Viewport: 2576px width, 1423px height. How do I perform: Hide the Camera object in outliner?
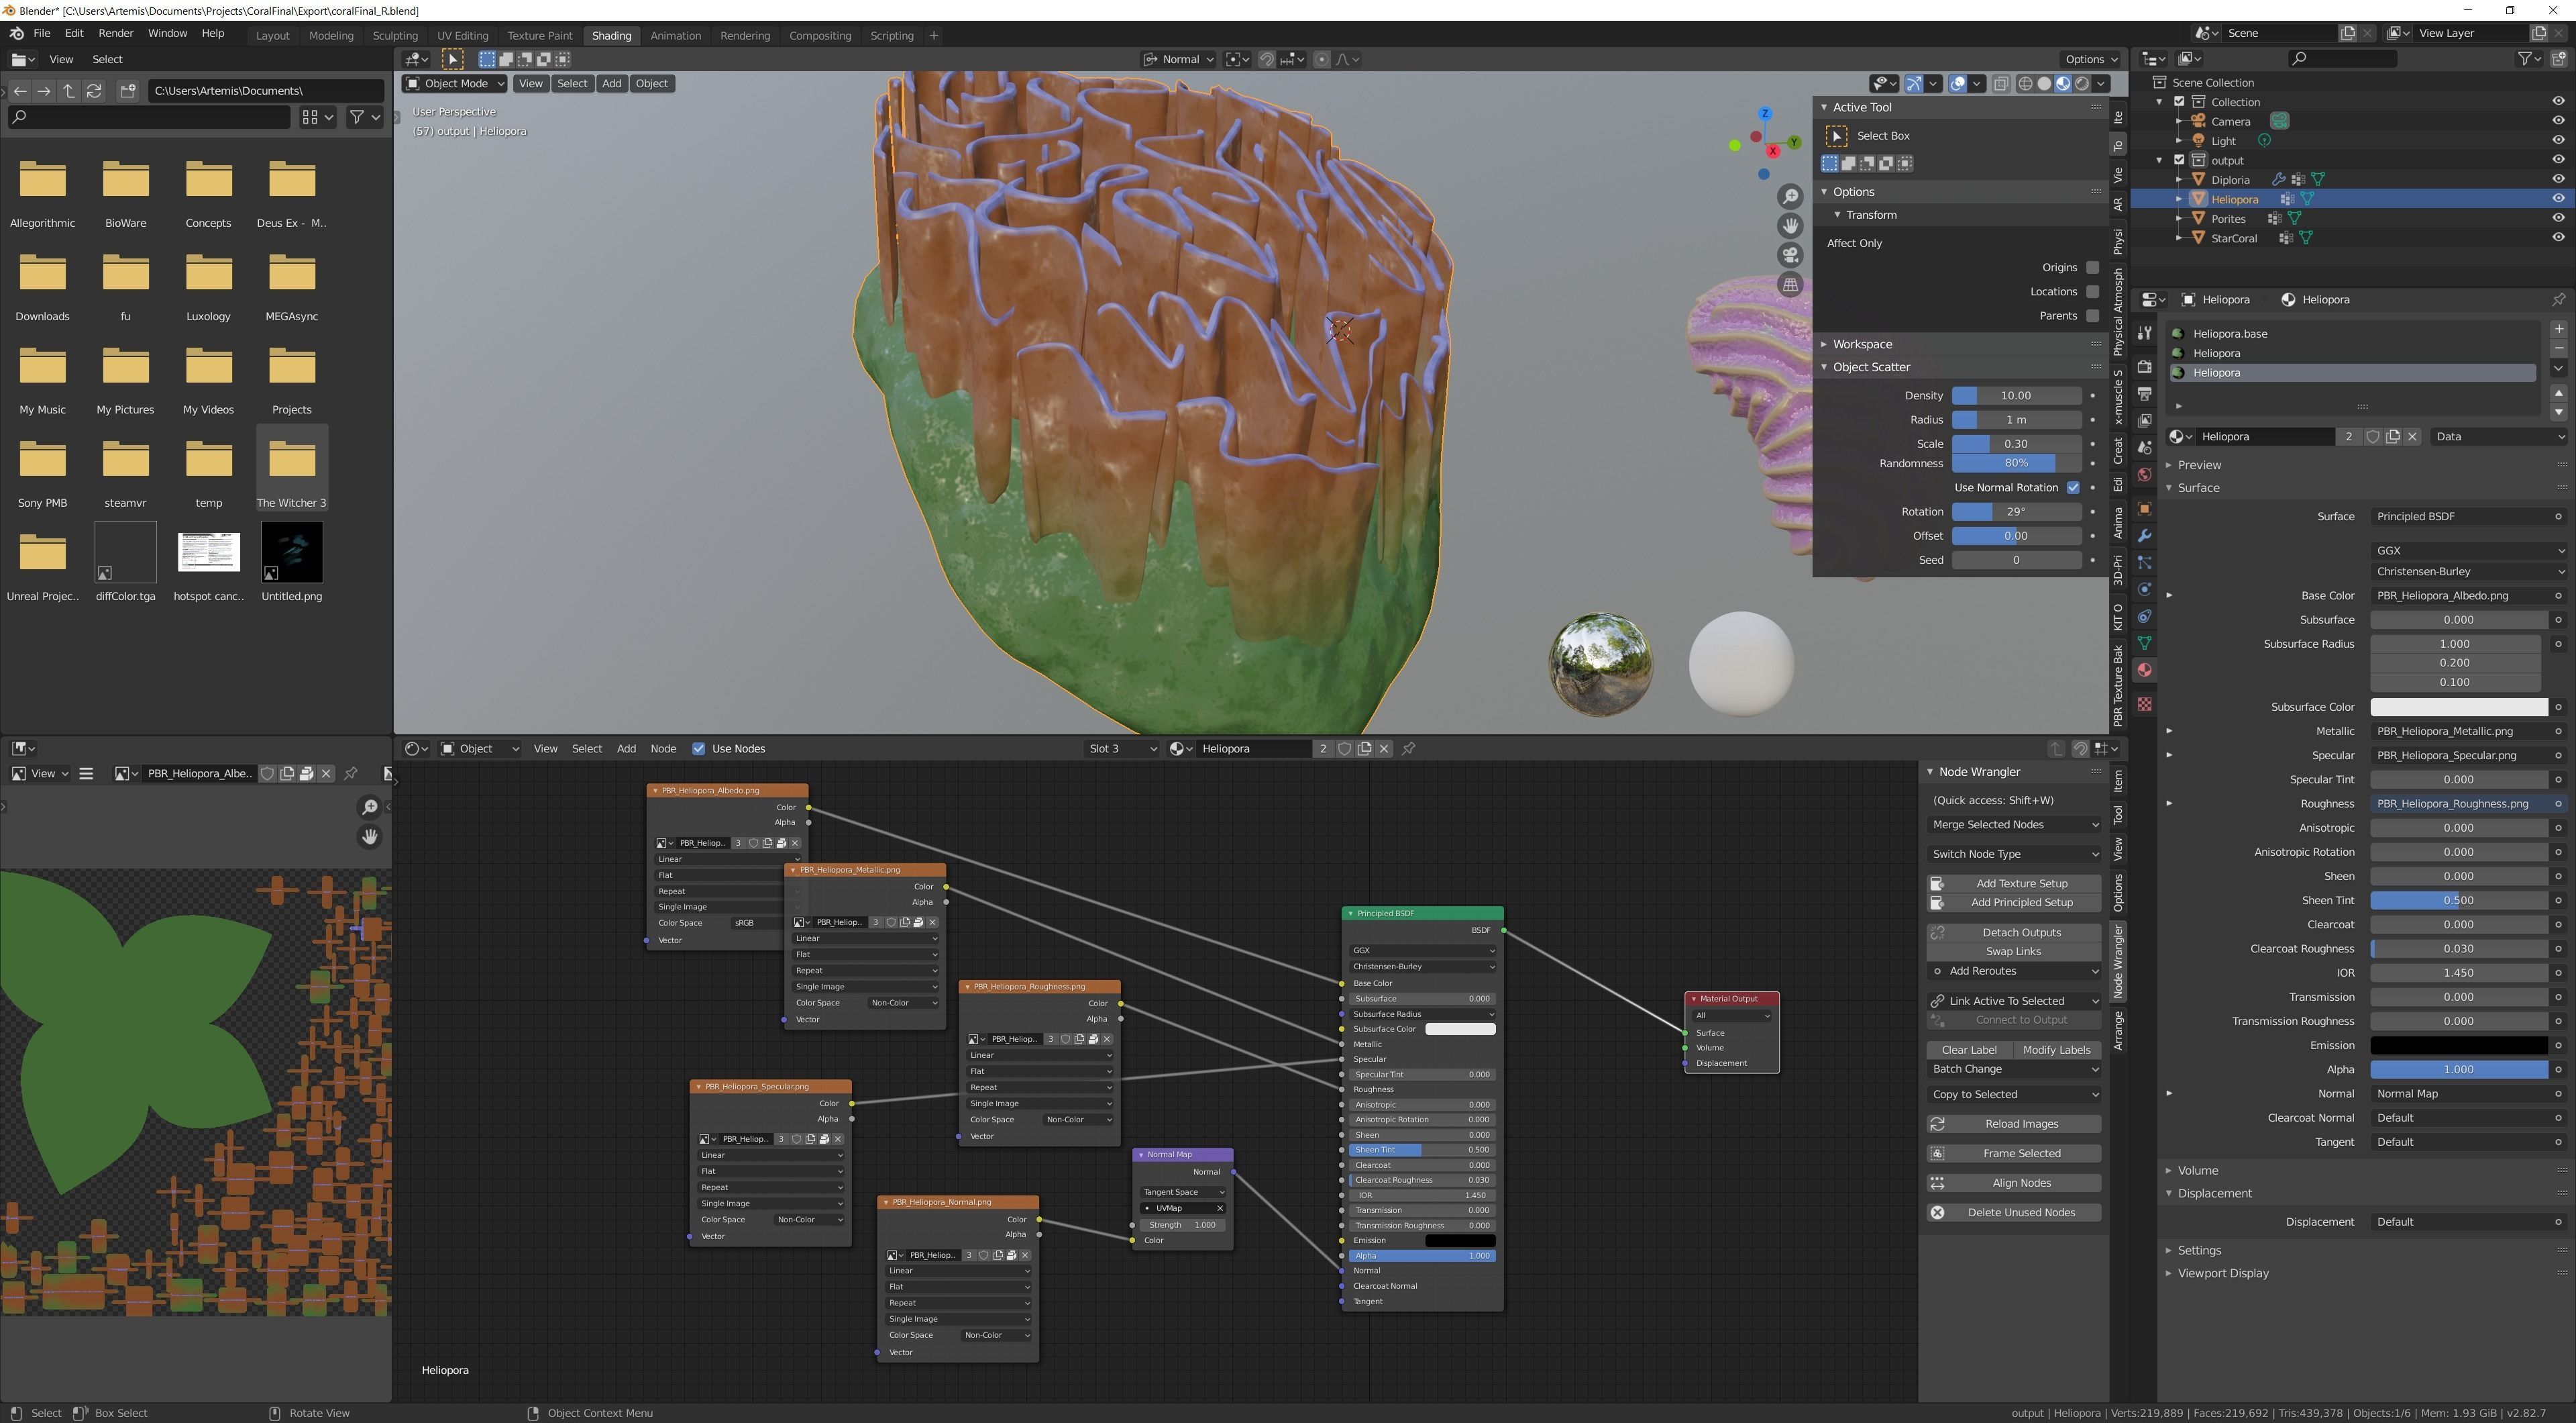point(2558,121)
